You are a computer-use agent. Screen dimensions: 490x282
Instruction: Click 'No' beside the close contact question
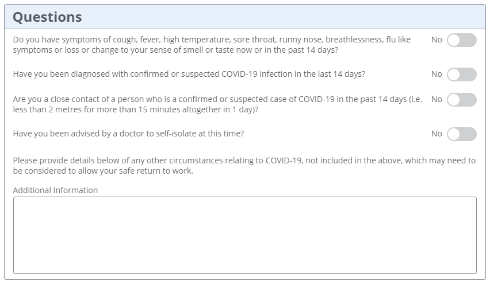click(437, 100)
